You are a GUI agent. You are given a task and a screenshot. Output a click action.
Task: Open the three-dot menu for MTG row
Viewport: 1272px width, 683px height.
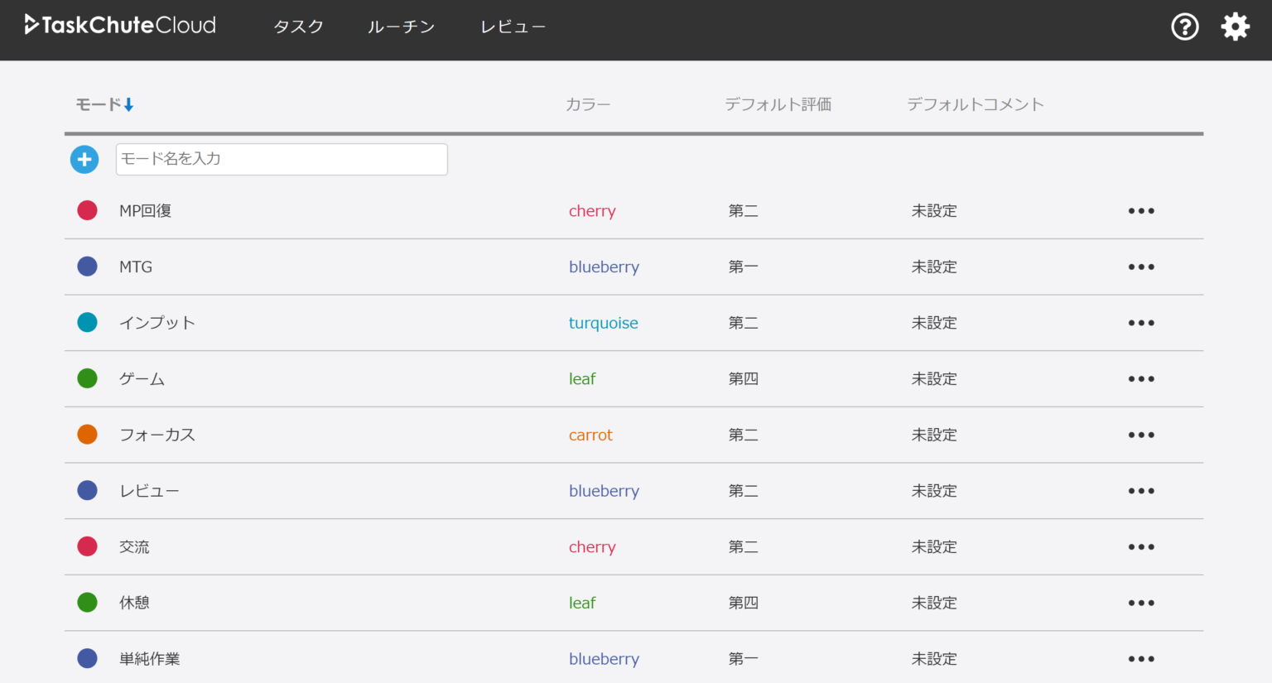pos(1140,267)
